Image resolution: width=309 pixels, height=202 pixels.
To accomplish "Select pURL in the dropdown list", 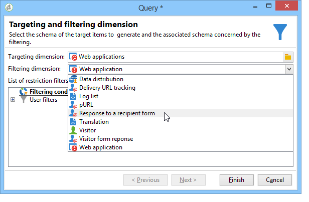I will [86, 105].
